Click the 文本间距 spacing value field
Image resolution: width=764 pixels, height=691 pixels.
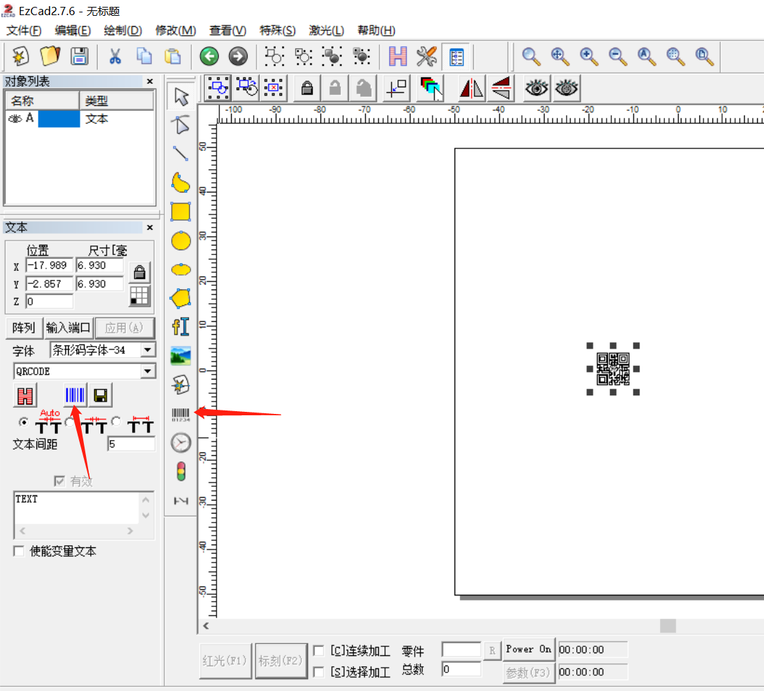(x=131, y=444)
